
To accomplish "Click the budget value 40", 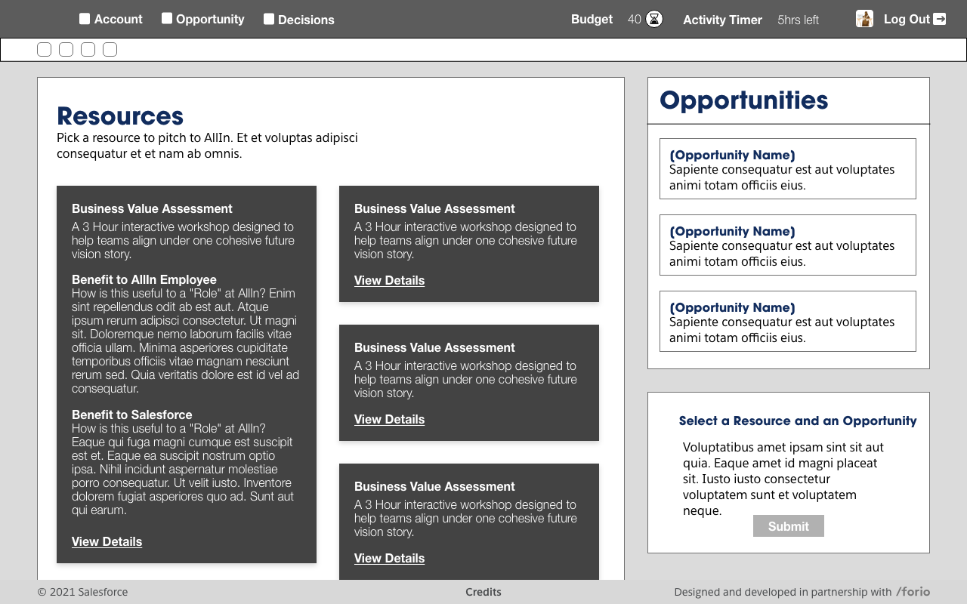I will pos(635,20).
